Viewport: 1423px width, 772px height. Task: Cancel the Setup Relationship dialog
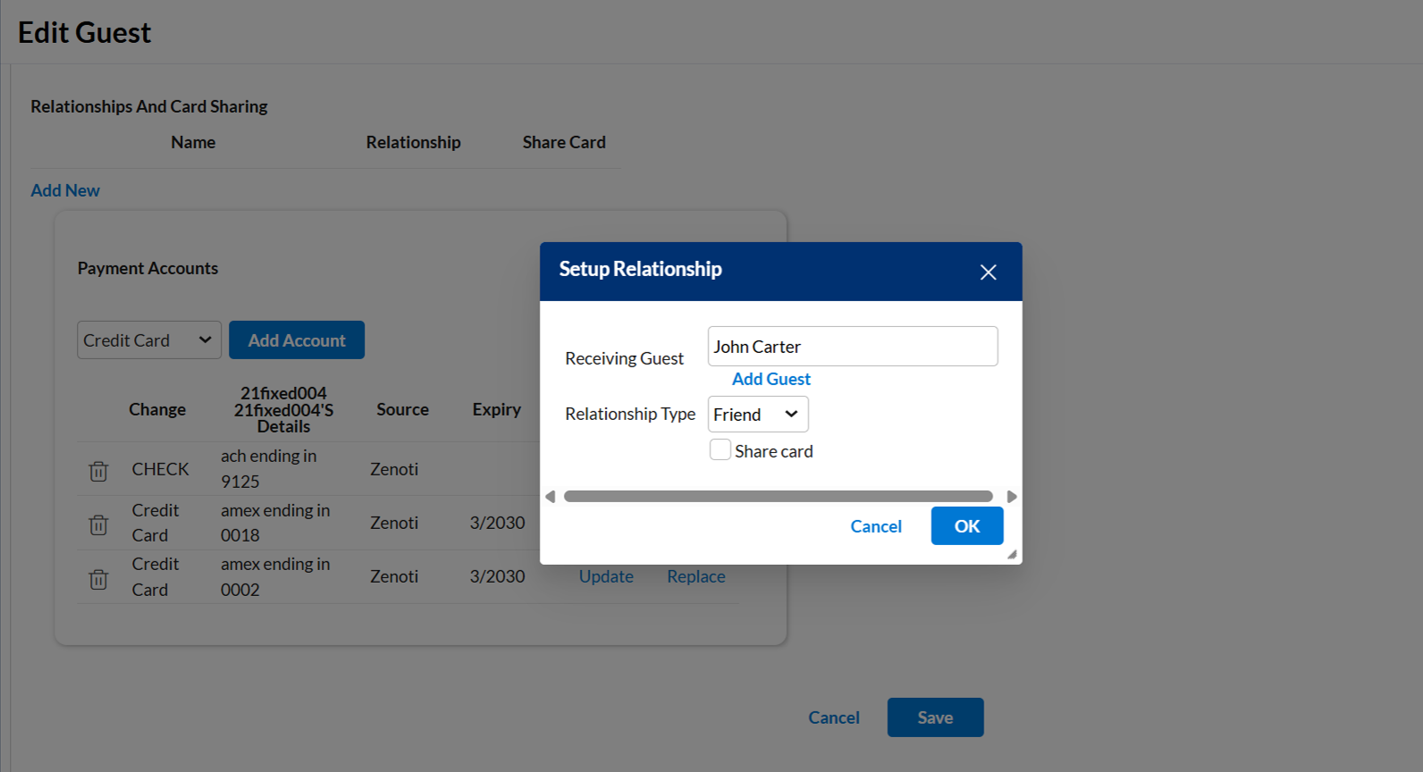click(x=876, y=526)
